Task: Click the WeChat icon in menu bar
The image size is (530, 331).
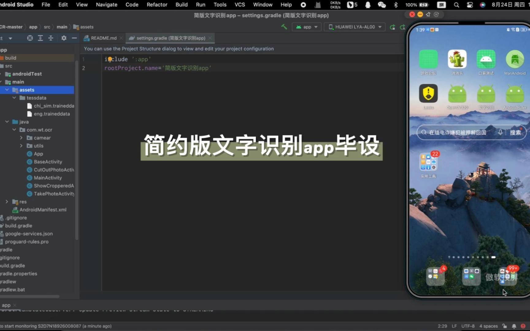Action: tap(382, 5)
